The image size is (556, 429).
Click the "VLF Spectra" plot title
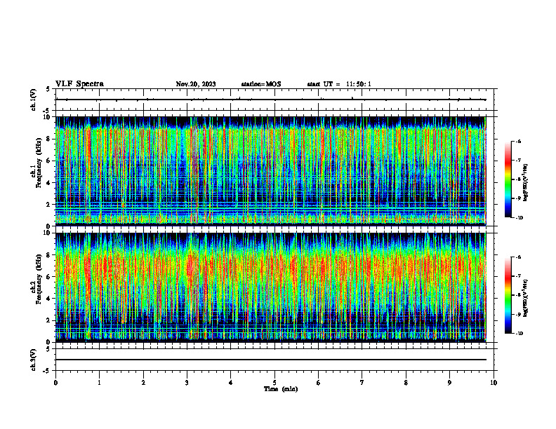coord(79,84)
